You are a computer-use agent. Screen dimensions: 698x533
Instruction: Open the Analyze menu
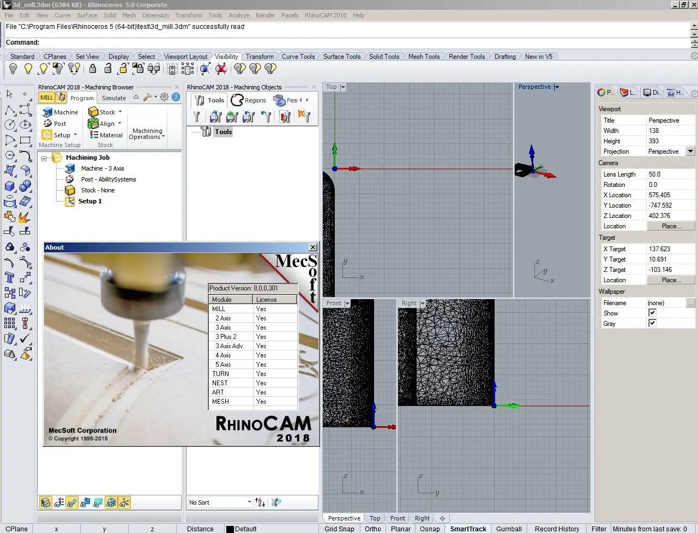238,15
